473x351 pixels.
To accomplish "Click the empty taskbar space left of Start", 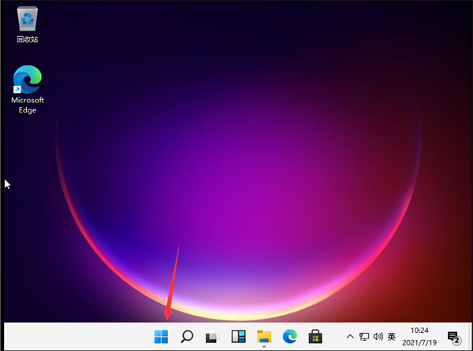I will pos(79,337).
